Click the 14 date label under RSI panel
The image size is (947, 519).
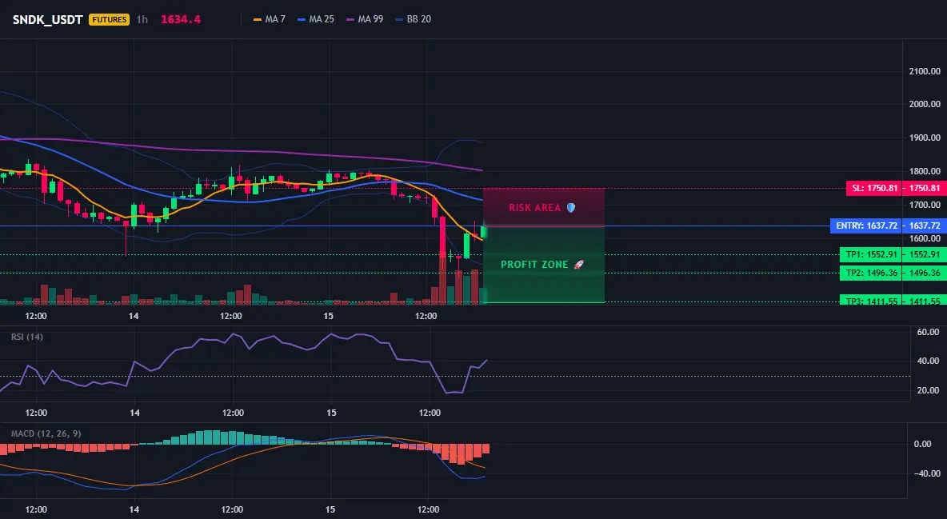coord(134,413)
